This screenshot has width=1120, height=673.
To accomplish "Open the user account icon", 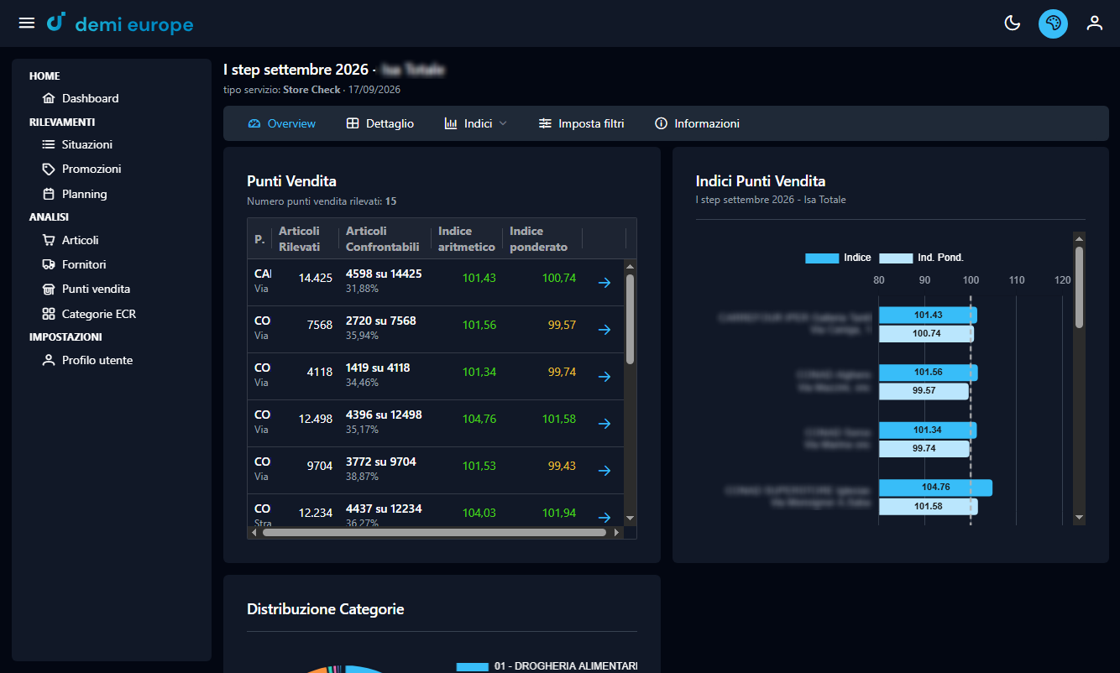I will click(x=1094, y=23).
